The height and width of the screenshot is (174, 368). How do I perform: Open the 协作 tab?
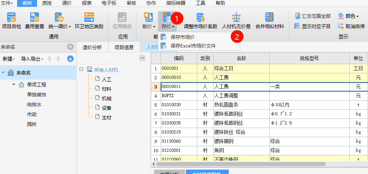point(151,3)
